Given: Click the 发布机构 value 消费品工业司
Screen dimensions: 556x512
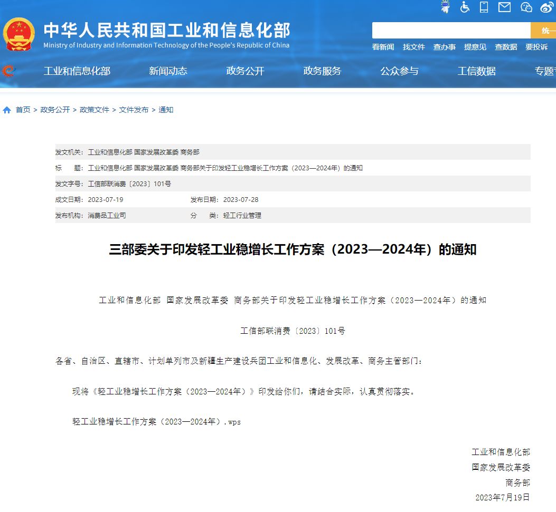Looking at the screenshot, I should pos(107,215).
